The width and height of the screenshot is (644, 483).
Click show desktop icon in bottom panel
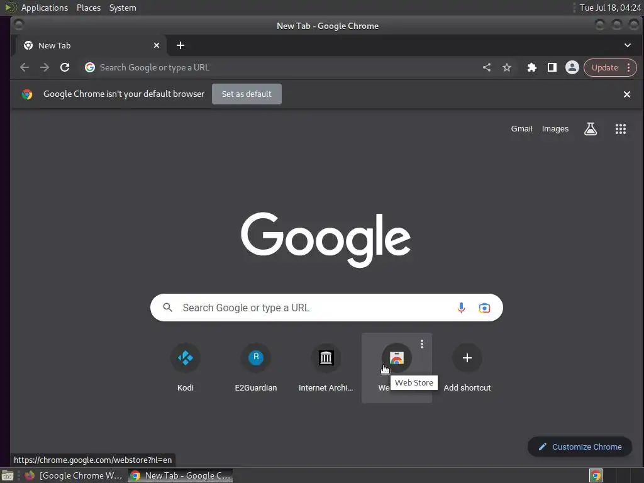(8, 475)
